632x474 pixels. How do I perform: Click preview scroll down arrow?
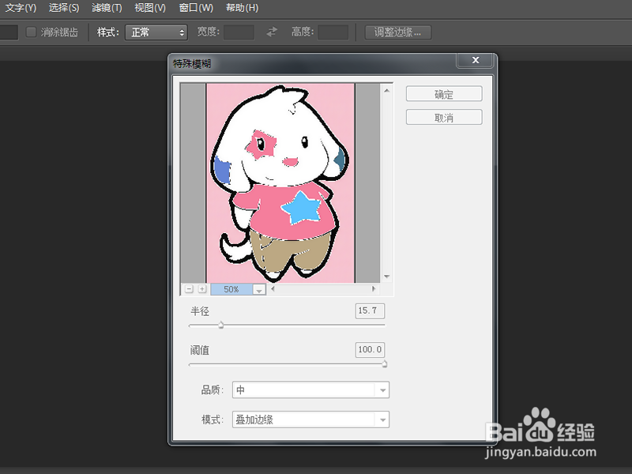click(386, 276)
